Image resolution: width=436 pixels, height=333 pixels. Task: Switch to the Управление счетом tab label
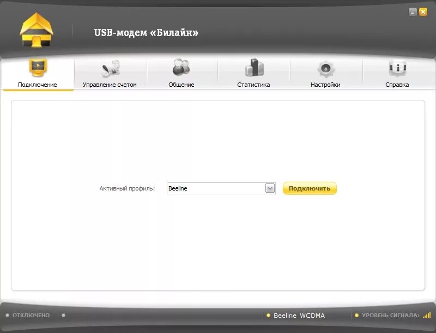click(x=110, y=85)
